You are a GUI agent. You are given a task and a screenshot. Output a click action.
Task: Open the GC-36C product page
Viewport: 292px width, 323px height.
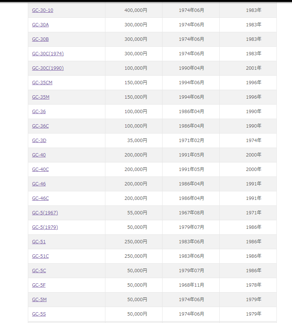tap(40, 126)
